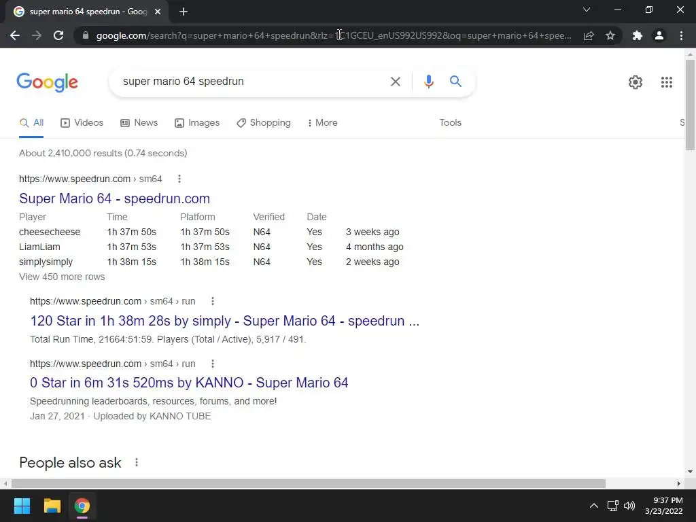Image resolution: width=696 pixels, height=522 pixels.
Task: Clear the search box with the X icon
Action: tap(395, 82)
